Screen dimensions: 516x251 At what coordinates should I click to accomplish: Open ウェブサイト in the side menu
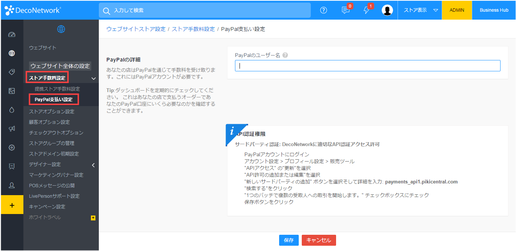(x=43, y=48)
